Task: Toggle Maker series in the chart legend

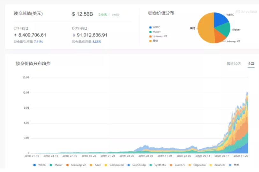Action: (56, 165)
